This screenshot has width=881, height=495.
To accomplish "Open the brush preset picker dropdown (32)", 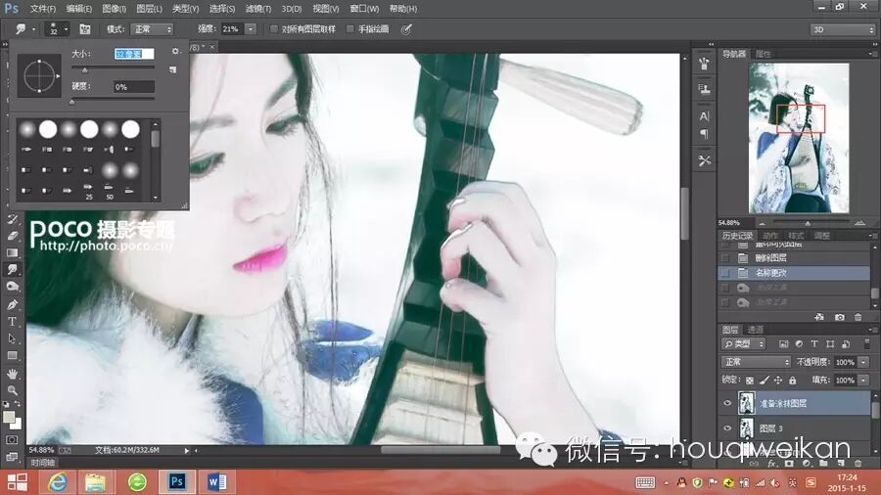I will point(57,29).
